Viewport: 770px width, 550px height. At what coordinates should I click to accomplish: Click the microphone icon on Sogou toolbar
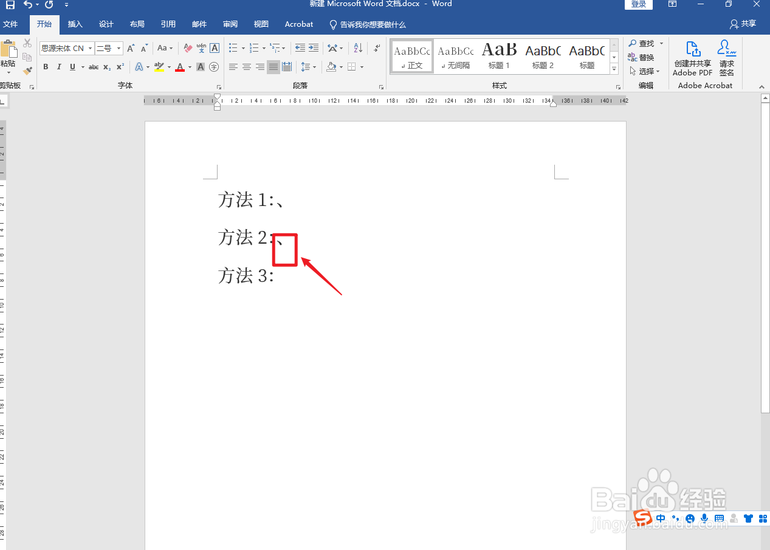tap(704, 518)
